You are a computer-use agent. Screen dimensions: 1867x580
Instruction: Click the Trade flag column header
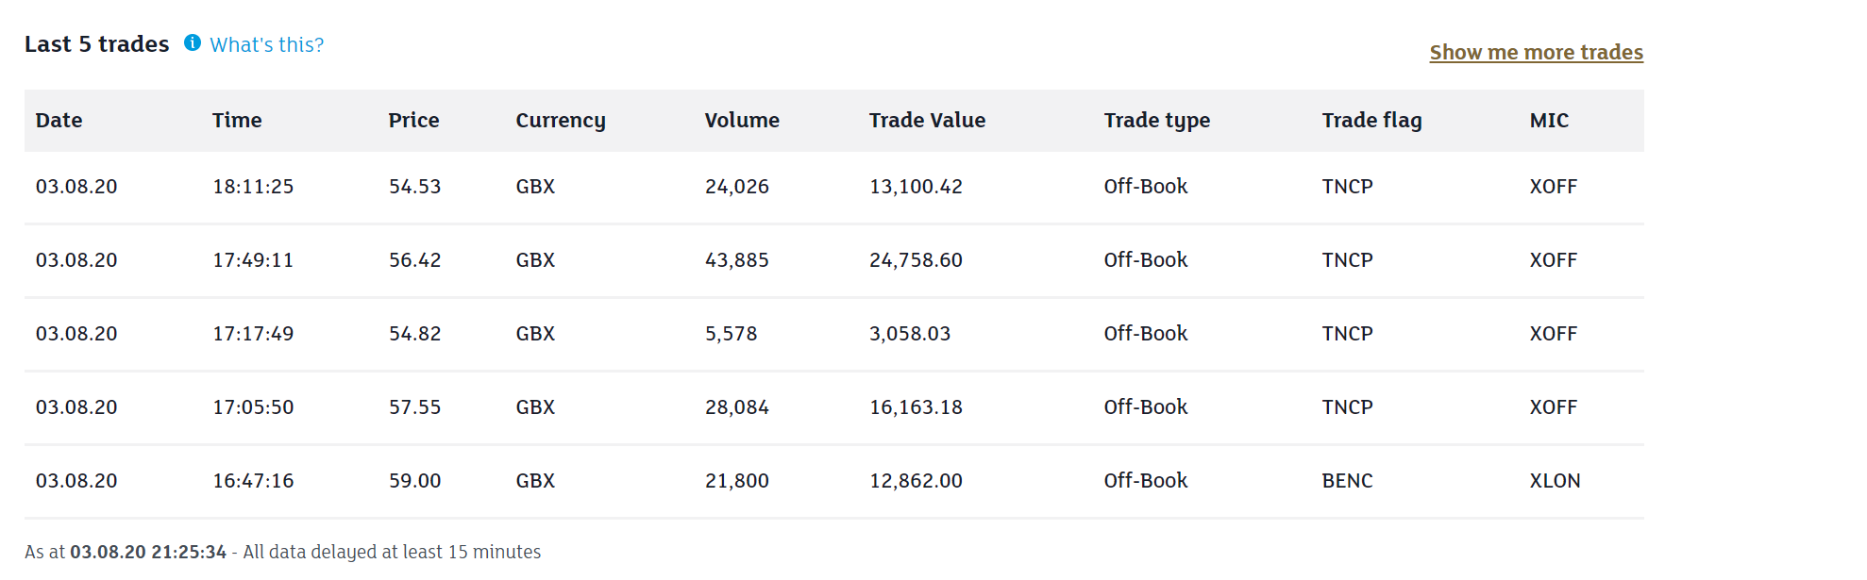(1371, 120)
